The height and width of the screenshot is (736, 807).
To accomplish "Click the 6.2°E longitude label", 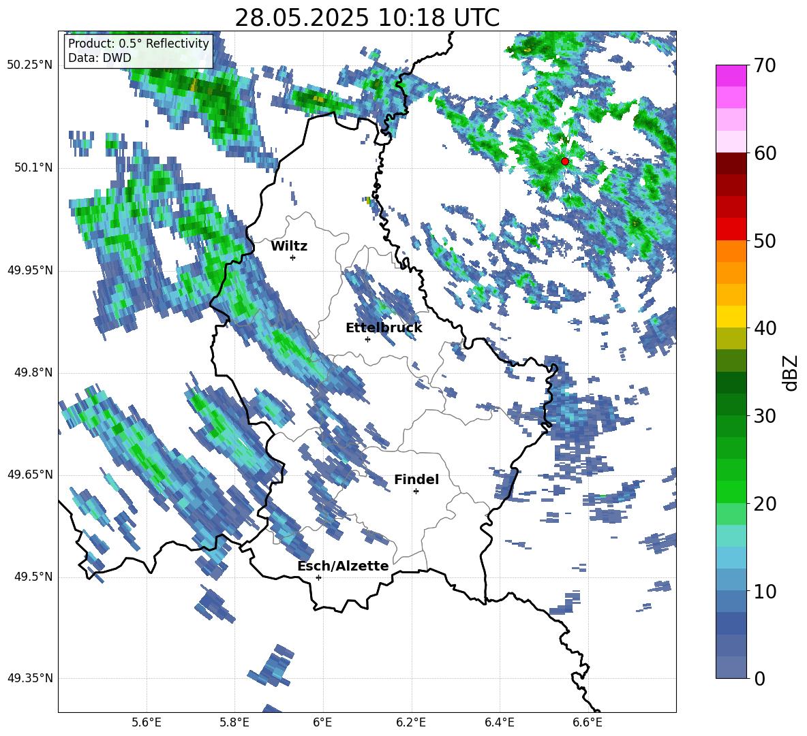I will tap(411, 722).
